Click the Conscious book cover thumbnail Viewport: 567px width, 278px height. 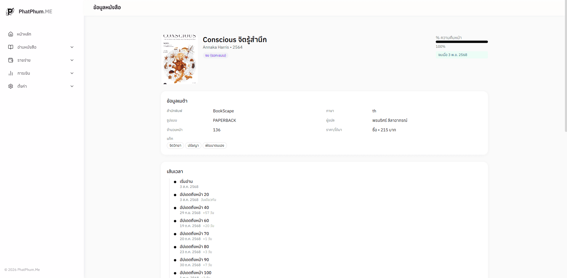(180, 59)
